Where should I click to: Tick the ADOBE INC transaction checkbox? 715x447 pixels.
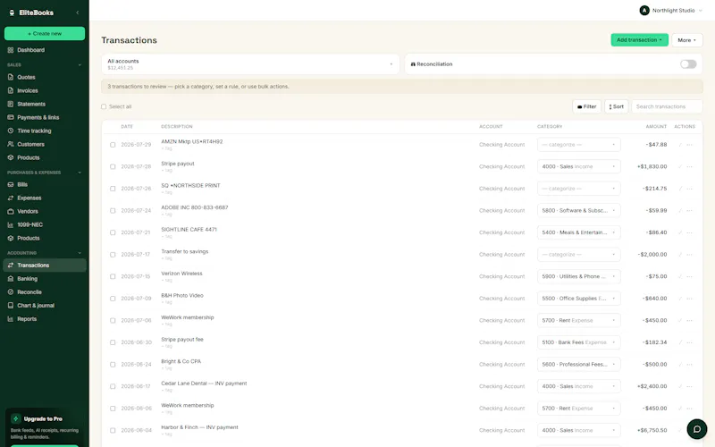(x=113, y=211)
